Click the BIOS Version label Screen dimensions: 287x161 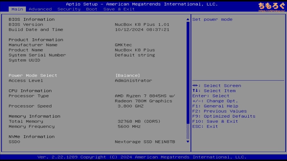(26, 25)
